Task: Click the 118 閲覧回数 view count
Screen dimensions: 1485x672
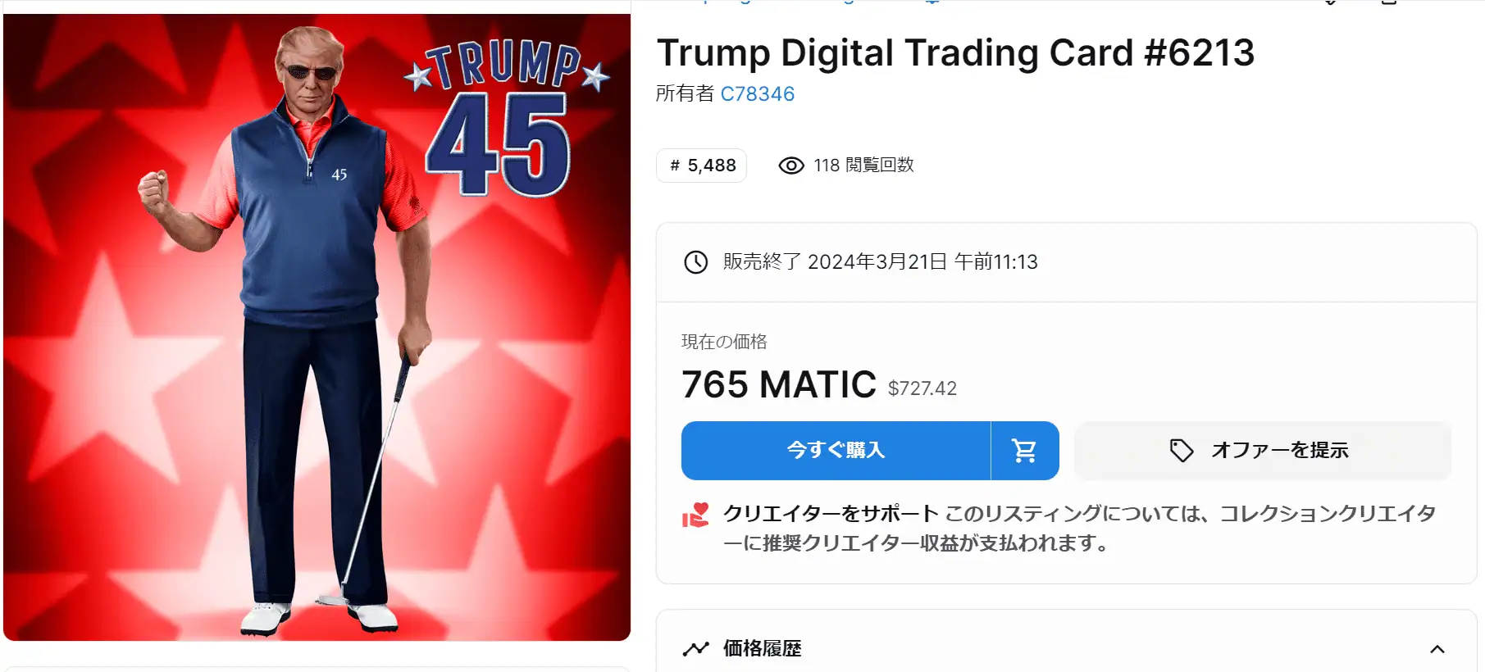Action: pyautogui.click(x=863, y=166)
